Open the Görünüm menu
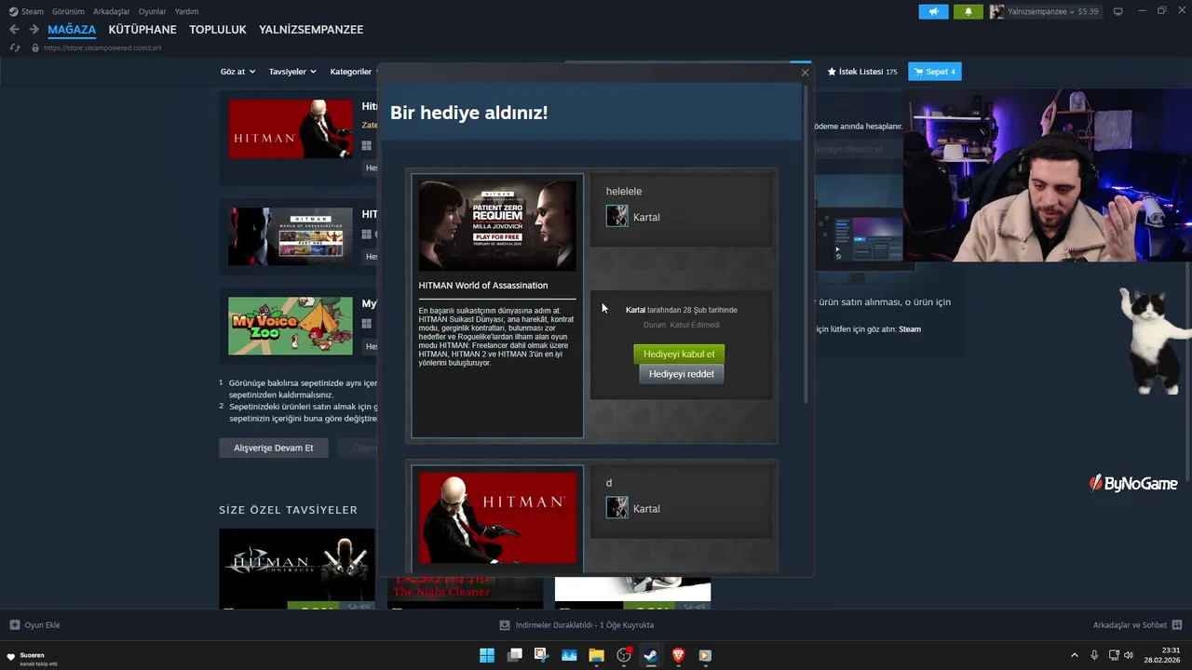This screenshot has height=670, width=1192. 68,11
